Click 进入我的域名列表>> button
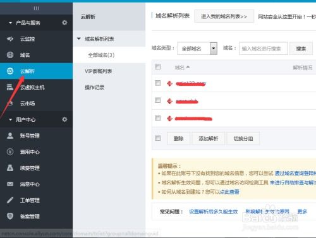This screenshot has height=238, width=316. click(224, 16)
